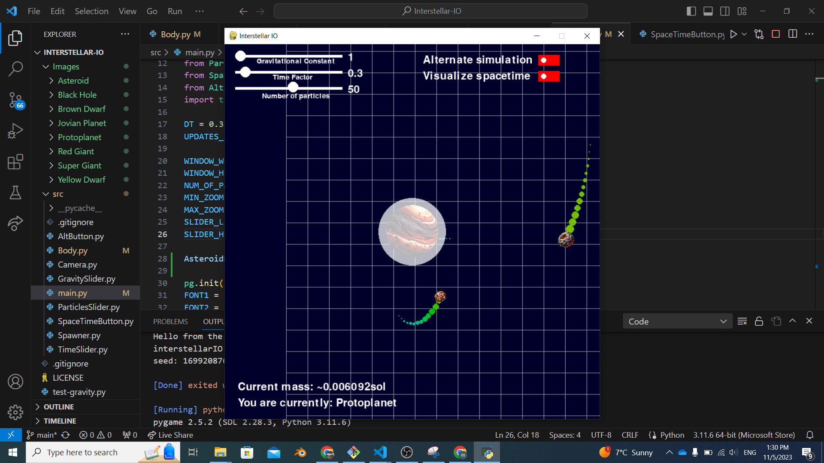Open Run and Debug view
The width and height of the screenshot is (824, 463).
click(15, 131)
